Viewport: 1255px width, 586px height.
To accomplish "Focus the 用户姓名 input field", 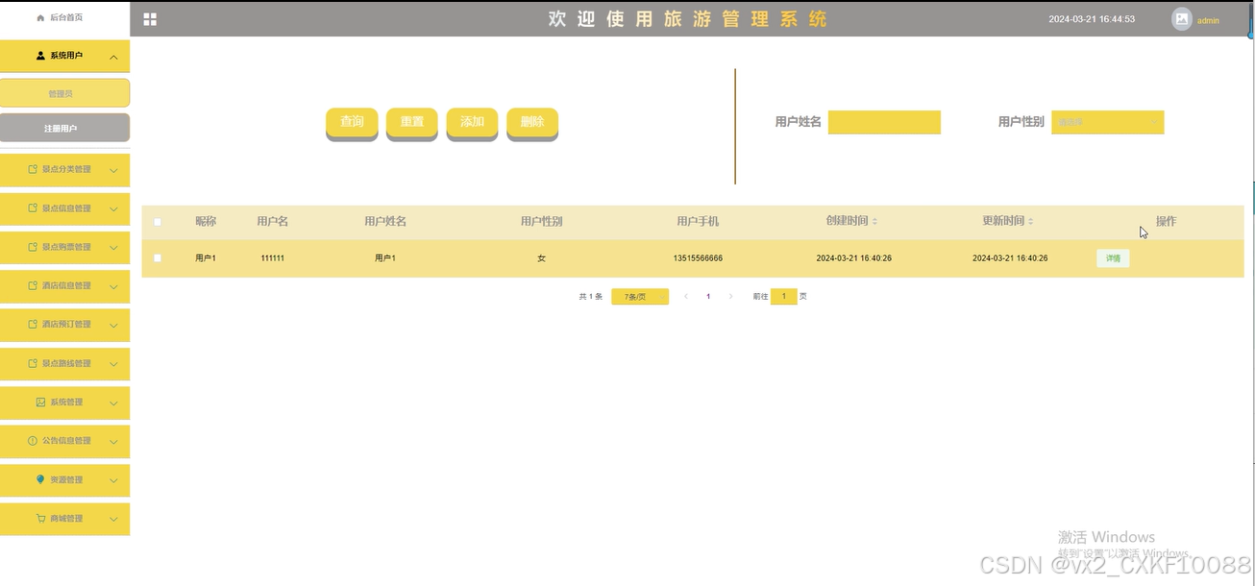I will (x=884, y=122).
